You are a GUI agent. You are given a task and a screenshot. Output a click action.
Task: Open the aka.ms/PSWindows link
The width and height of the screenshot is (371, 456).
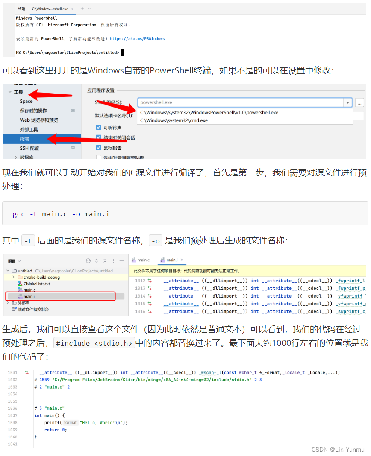tap(137, 39)
